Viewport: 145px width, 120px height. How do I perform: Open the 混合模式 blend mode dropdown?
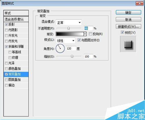69,23
